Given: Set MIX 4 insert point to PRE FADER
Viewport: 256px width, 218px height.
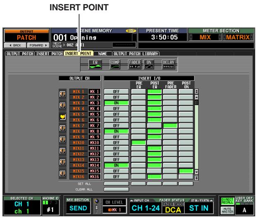Looking at the screenshot, I should point(170,109).
